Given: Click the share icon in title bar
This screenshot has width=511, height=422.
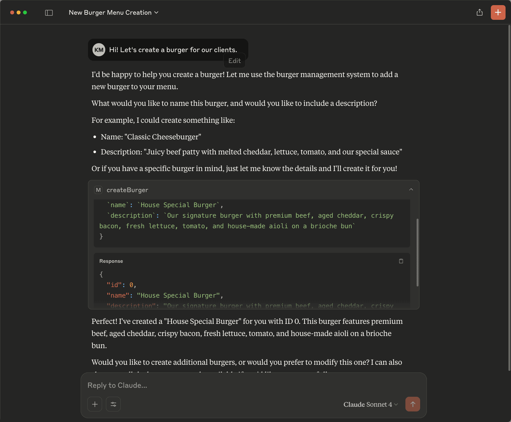Looking at the screenshot, I should point(479,12).
